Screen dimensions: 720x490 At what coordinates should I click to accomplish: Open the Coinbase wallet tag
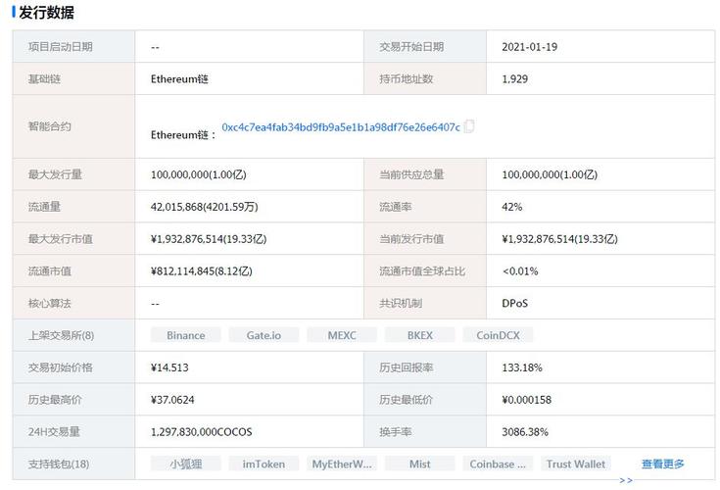click(498, 464)
